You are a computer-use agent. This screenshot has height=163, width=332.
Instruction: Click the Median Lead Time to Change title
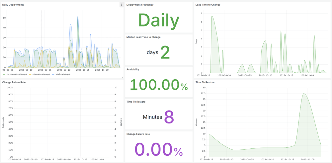(143, 37)
